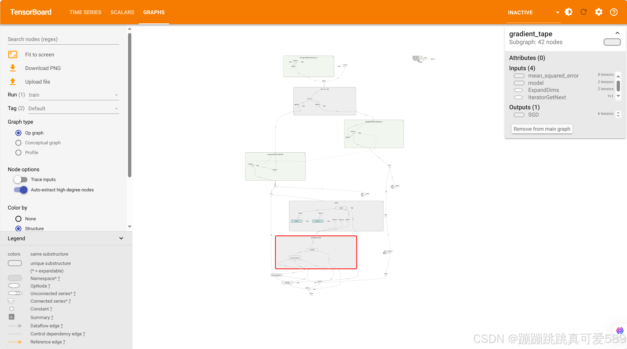Click the Upload file icon
Screen dimensions: 627x349
tap(13, 82)
